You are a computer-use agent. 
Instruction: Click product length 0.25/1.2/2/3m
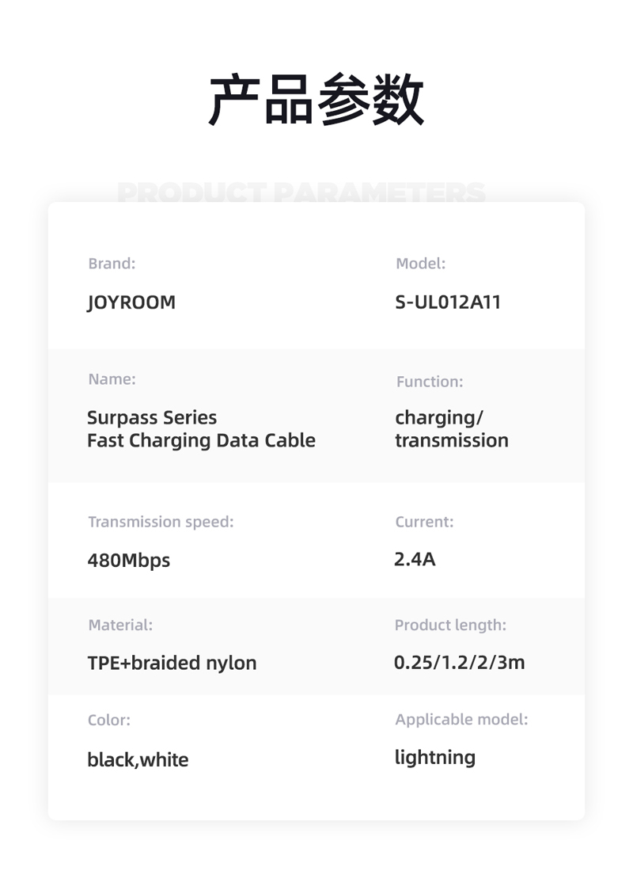(460, 663)
